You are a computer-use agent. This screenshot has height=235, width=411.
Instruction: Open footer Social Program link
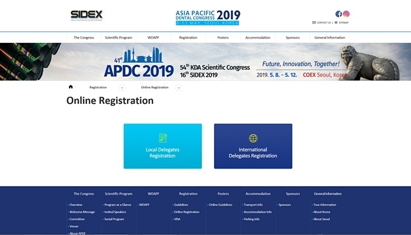(114, 219)
